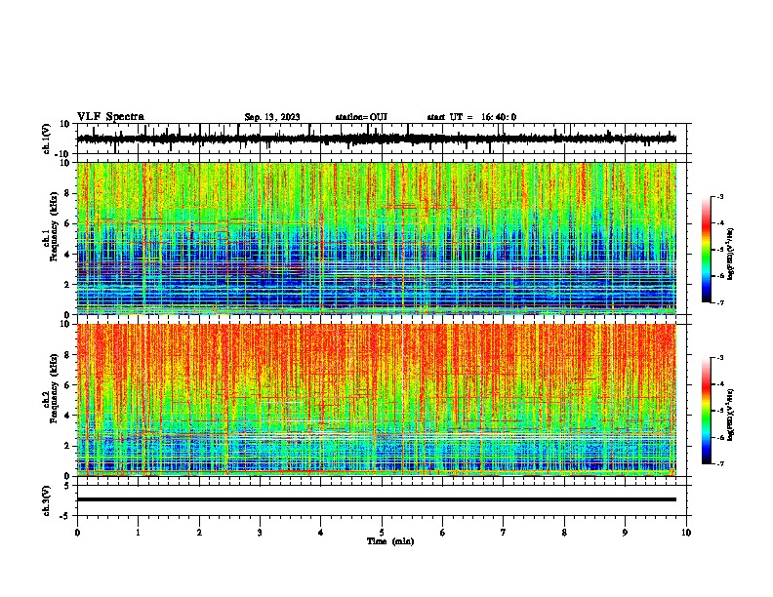
Task: Click the "ch.1(V)" waveform axis label
Action: (47, 139)
